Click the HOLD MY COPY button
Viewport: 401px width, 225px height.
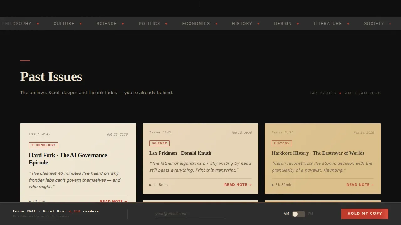[365, 214]
